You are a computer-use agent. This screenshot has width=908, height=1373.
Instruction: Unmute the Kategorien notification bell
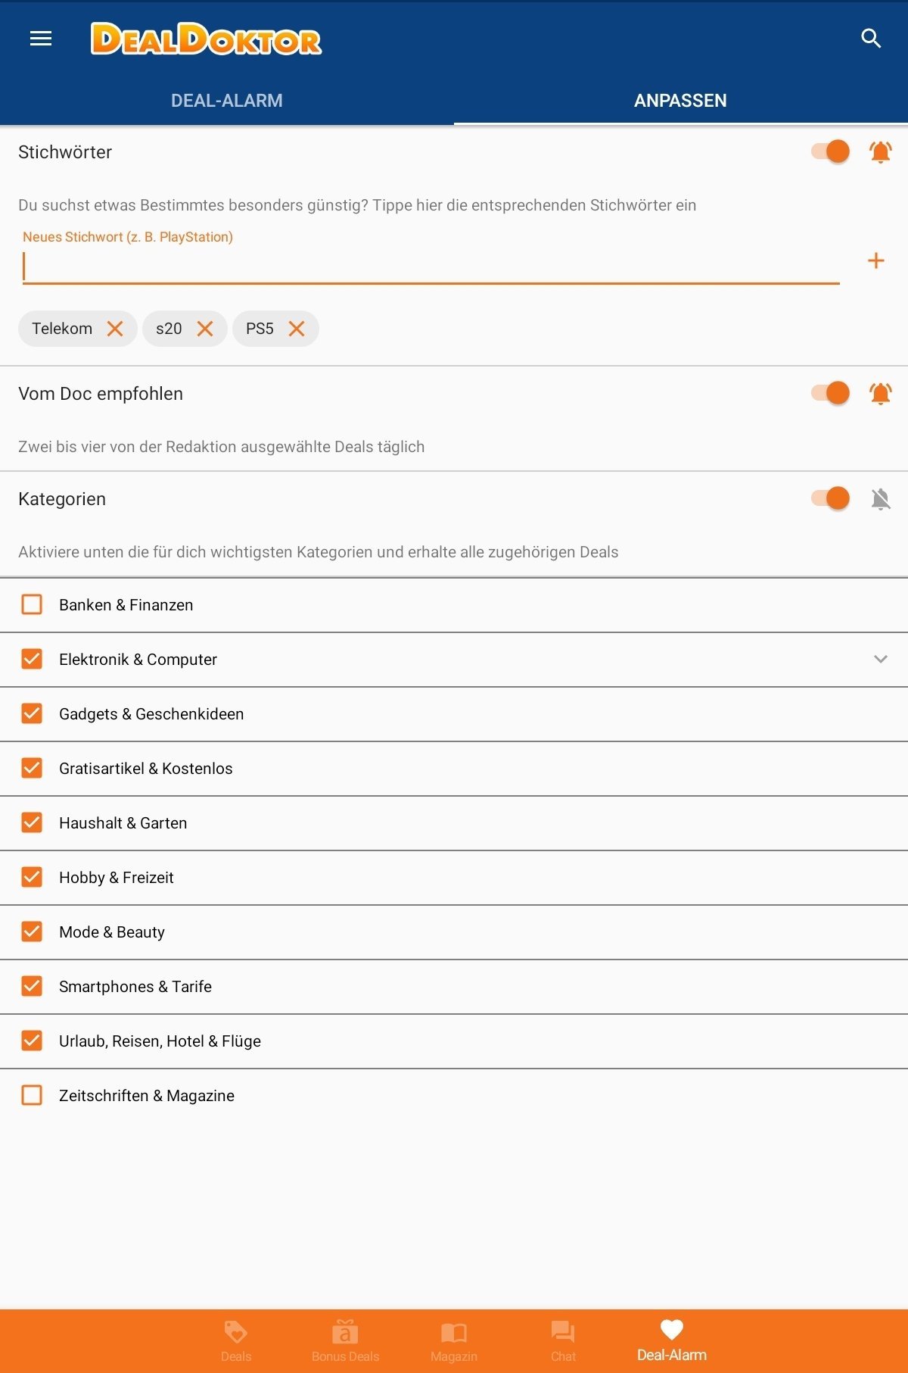click(x=880, y=498)
